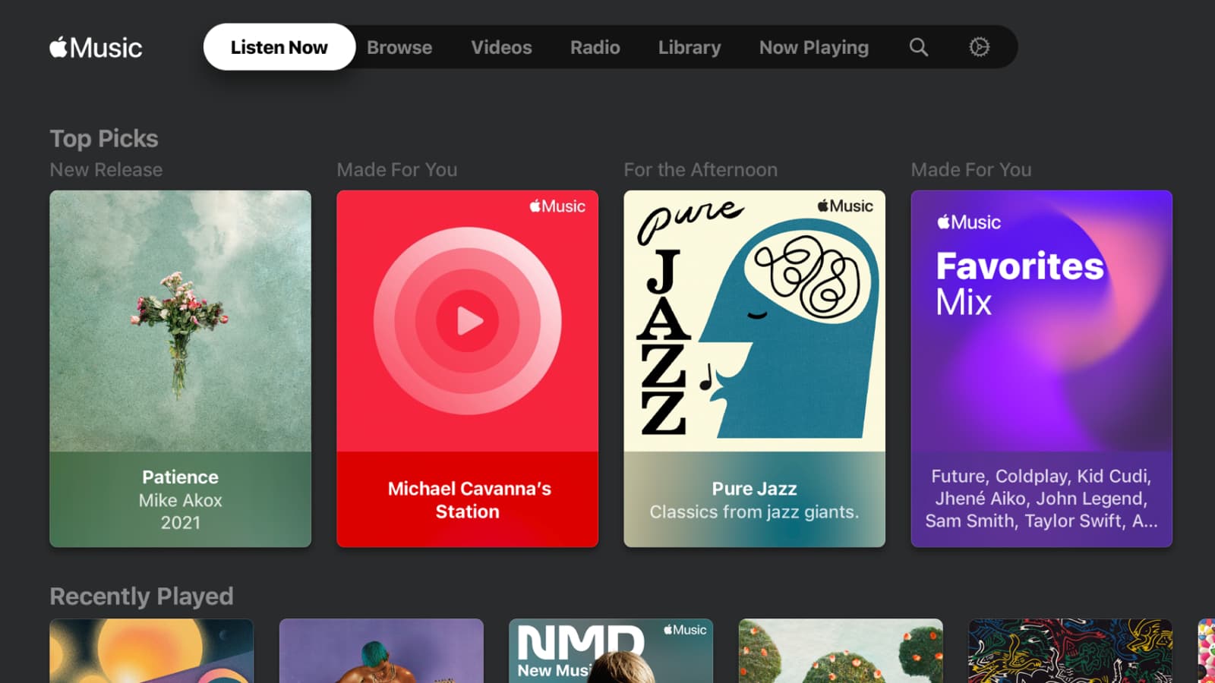1215x683 pixels.
Task: Switch to the Browse tab
Action: click(399, 47)
